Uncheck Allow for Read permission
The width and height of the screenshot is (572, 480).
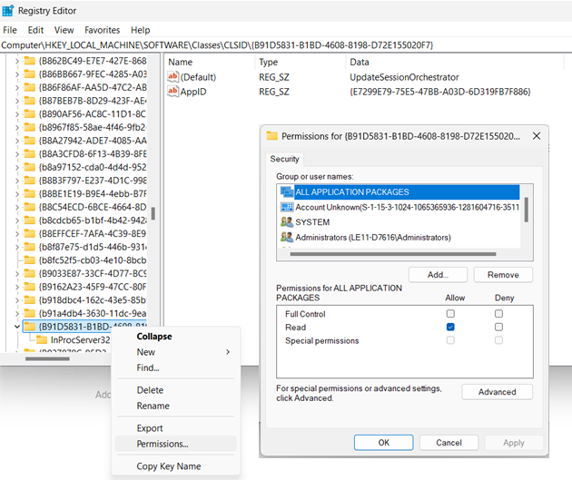click(450, 327)
